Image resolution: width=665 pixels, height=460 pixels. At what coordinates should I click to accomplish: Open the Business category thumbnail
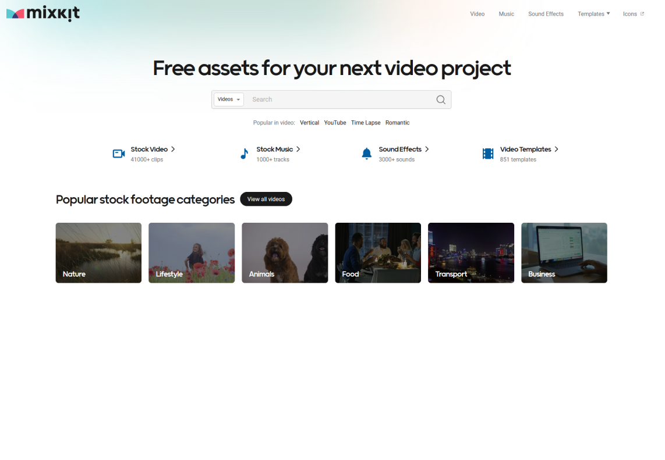(564, 253)
